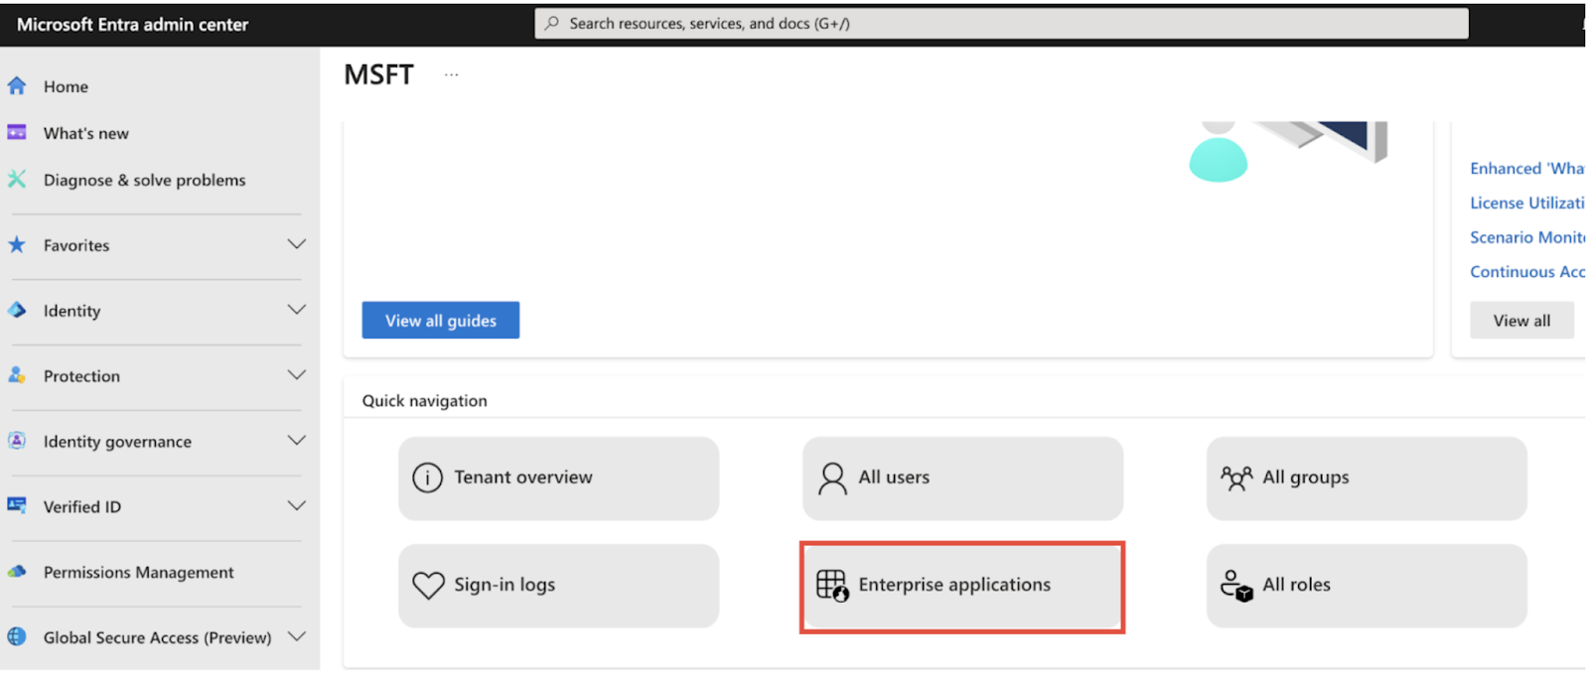Open the All groups tile

tap(1367, 478)
